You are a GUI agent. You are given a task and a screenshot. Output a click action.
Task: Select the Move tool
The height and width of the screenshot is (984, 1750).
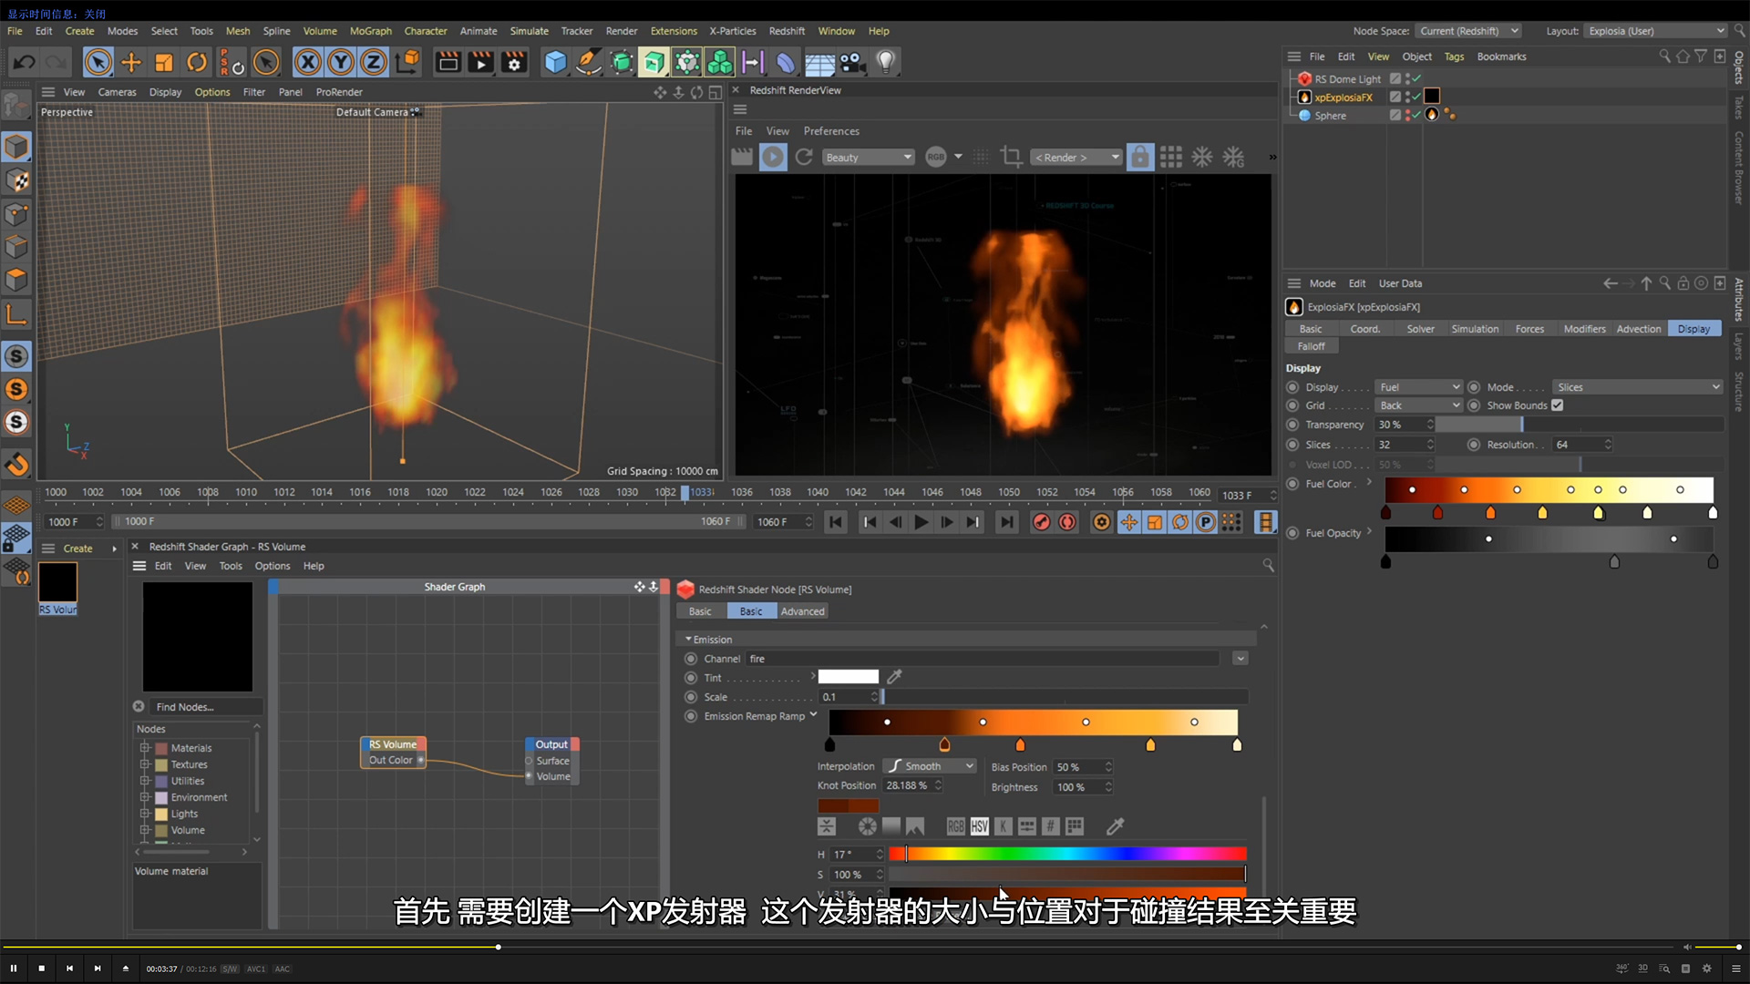pyautogui.click(x=131, y=62)
